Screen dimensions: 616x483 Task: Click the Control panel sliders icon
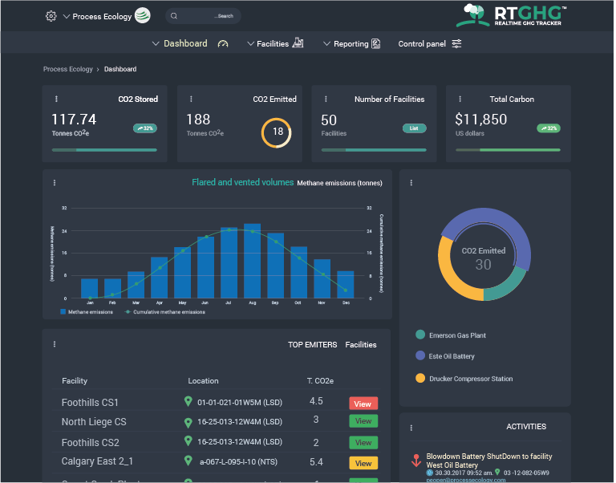[x=456, y=43]
